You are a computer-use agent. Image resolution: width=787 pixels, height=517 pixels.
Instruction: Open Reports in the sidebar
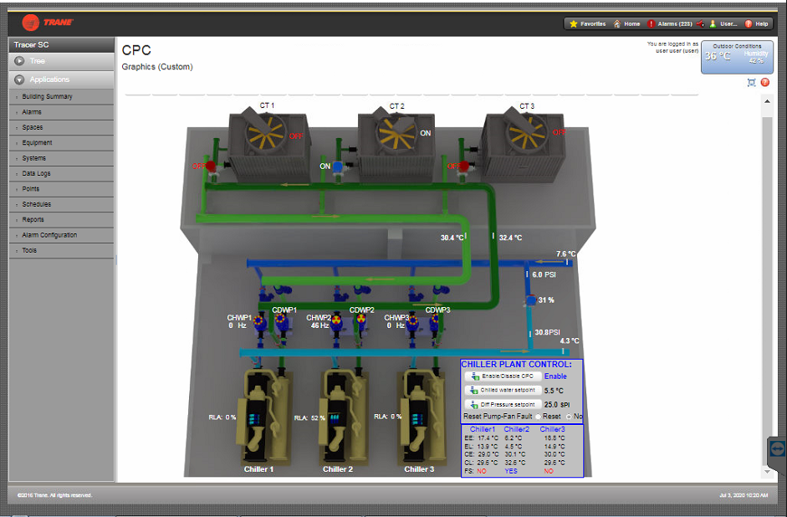click(61, 220)
